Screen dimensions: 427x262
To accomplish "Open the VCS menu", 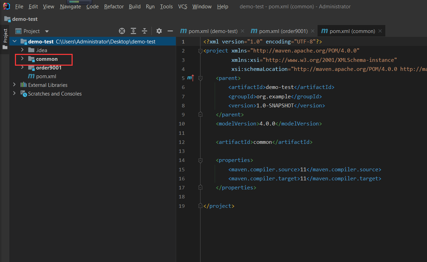I will 183,7.
